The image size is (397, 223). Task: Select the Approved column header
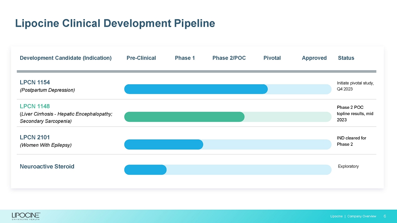click(314, 58)
